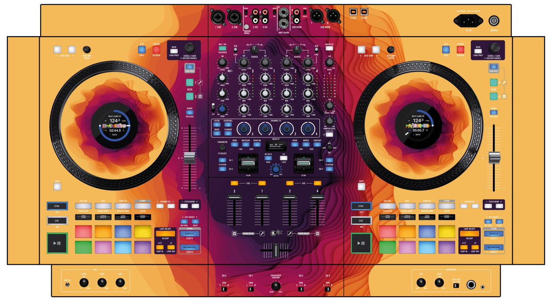This screenshot has width=552, height=301.
Task: Toggle left deck KEYLOCK/RANGE button
Action: click(x=190, y=113)
